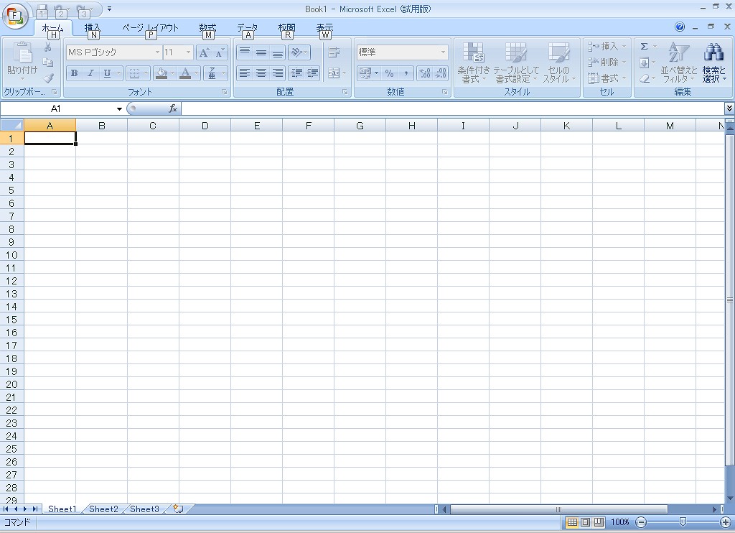
Task: Open the phonetic guide (furigana) button
Action: point(212,73)
